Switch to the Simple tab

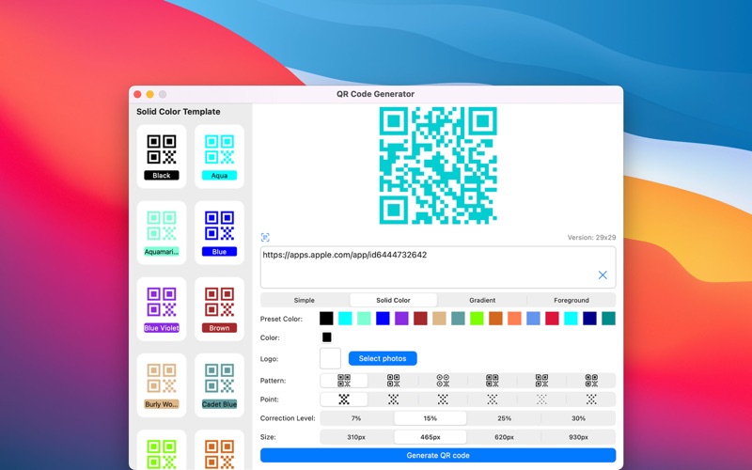tap(304, 300)
